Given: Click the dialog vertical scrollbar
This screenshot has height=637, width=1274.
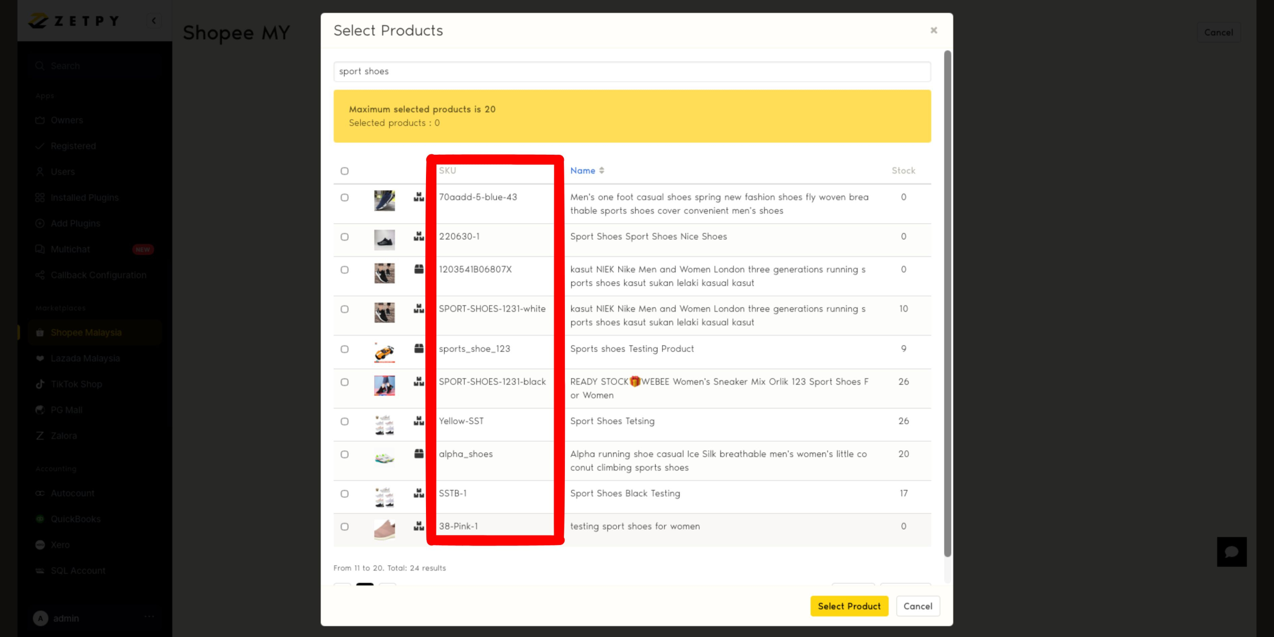Looking at the screenshot, I should pyautogui.click(x=948, y=304).
